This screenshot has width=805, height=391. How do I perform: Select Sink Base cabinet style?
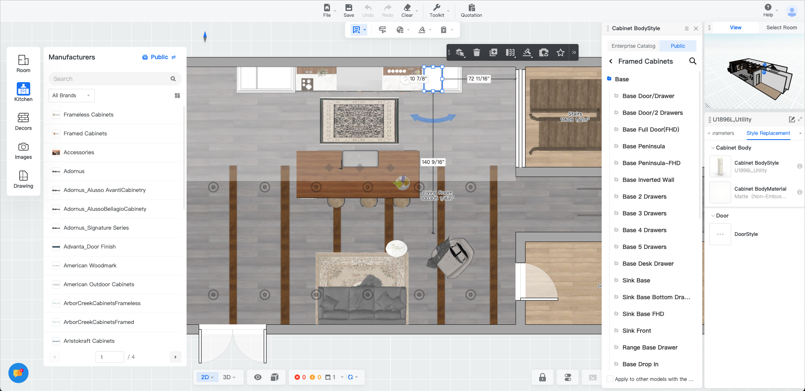tap(636, 280)
